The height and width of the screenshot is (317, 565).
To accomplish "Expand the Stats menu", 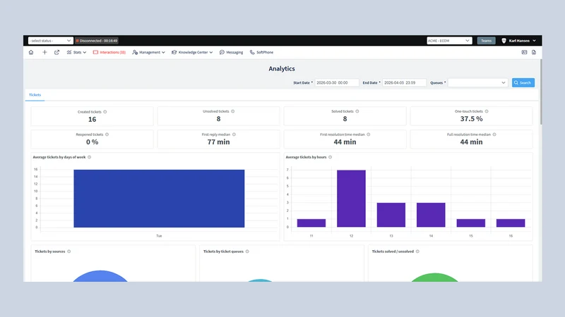I will point(76,52).
